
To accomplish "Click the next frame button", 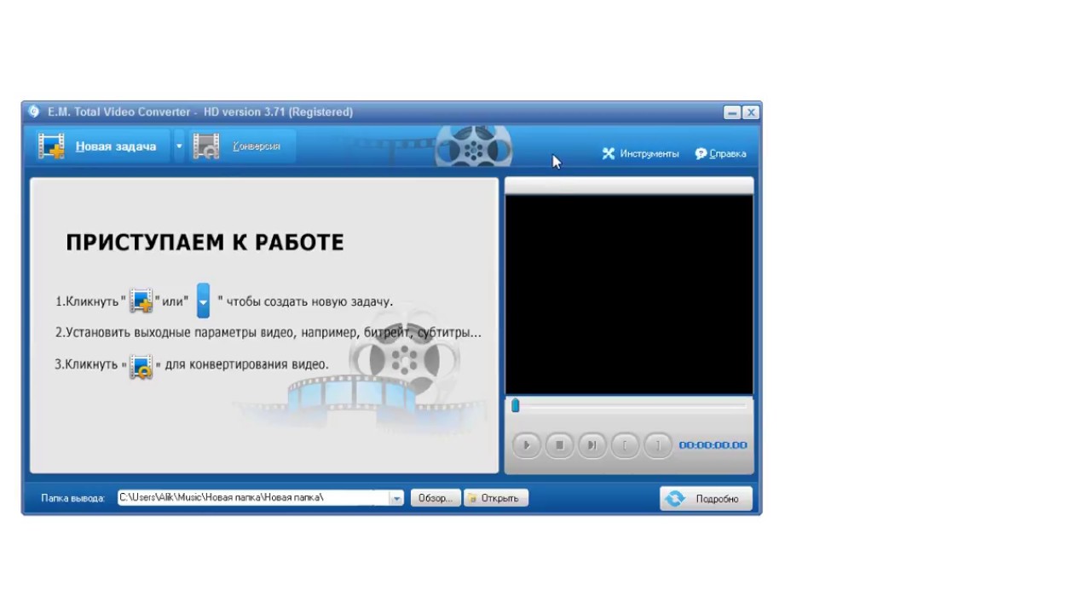I will click(592, 445).
